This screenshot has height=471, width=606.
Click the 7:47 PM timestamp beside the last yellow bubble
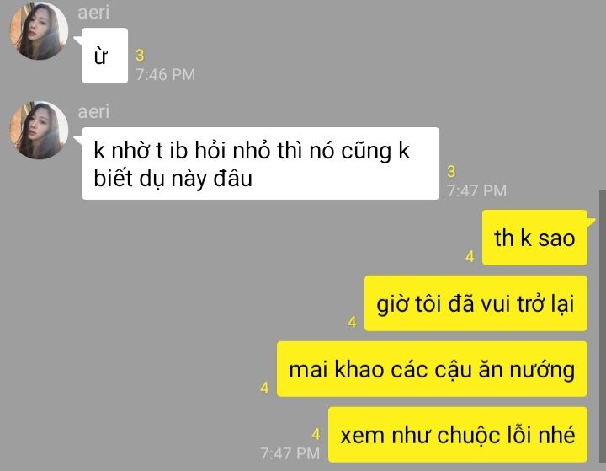pyautogui.click(x=290, y=453)
